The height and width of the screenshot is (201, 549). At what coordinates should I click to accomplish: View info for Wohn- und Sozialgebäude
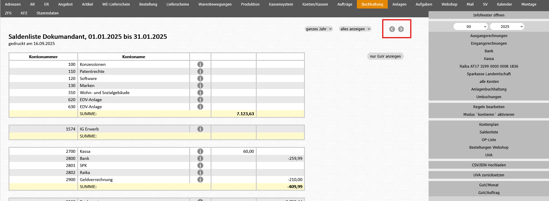pos(200,93)
